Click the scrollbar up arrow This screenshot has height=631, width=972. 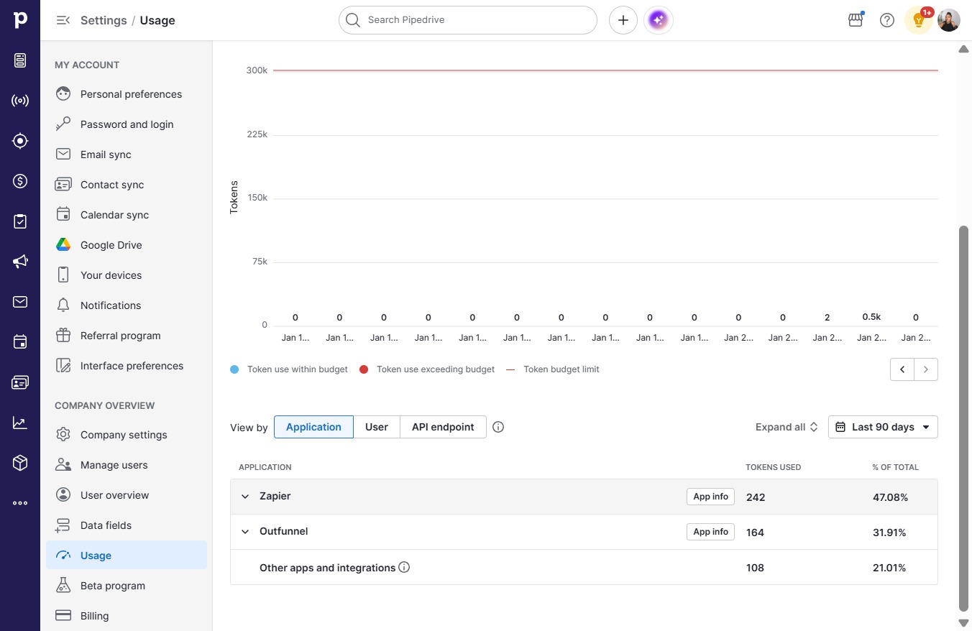click(x=964, y=49)
